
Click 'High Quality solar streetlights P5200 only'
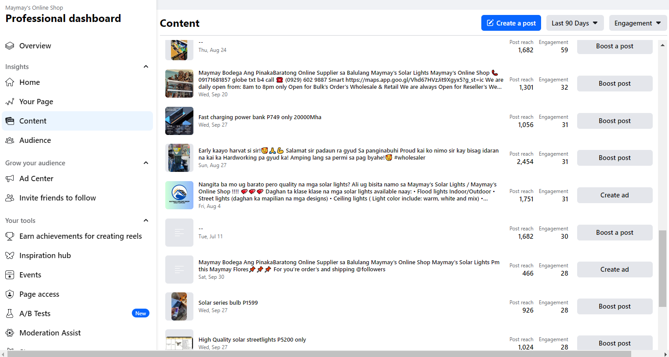[252, 340]
